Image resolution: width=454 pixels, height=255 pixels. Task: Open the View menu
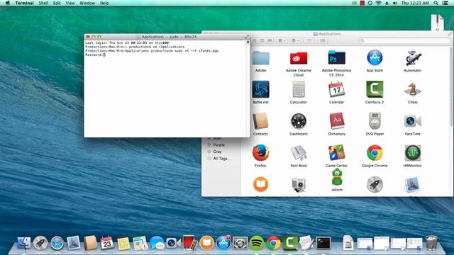[70, 3]
